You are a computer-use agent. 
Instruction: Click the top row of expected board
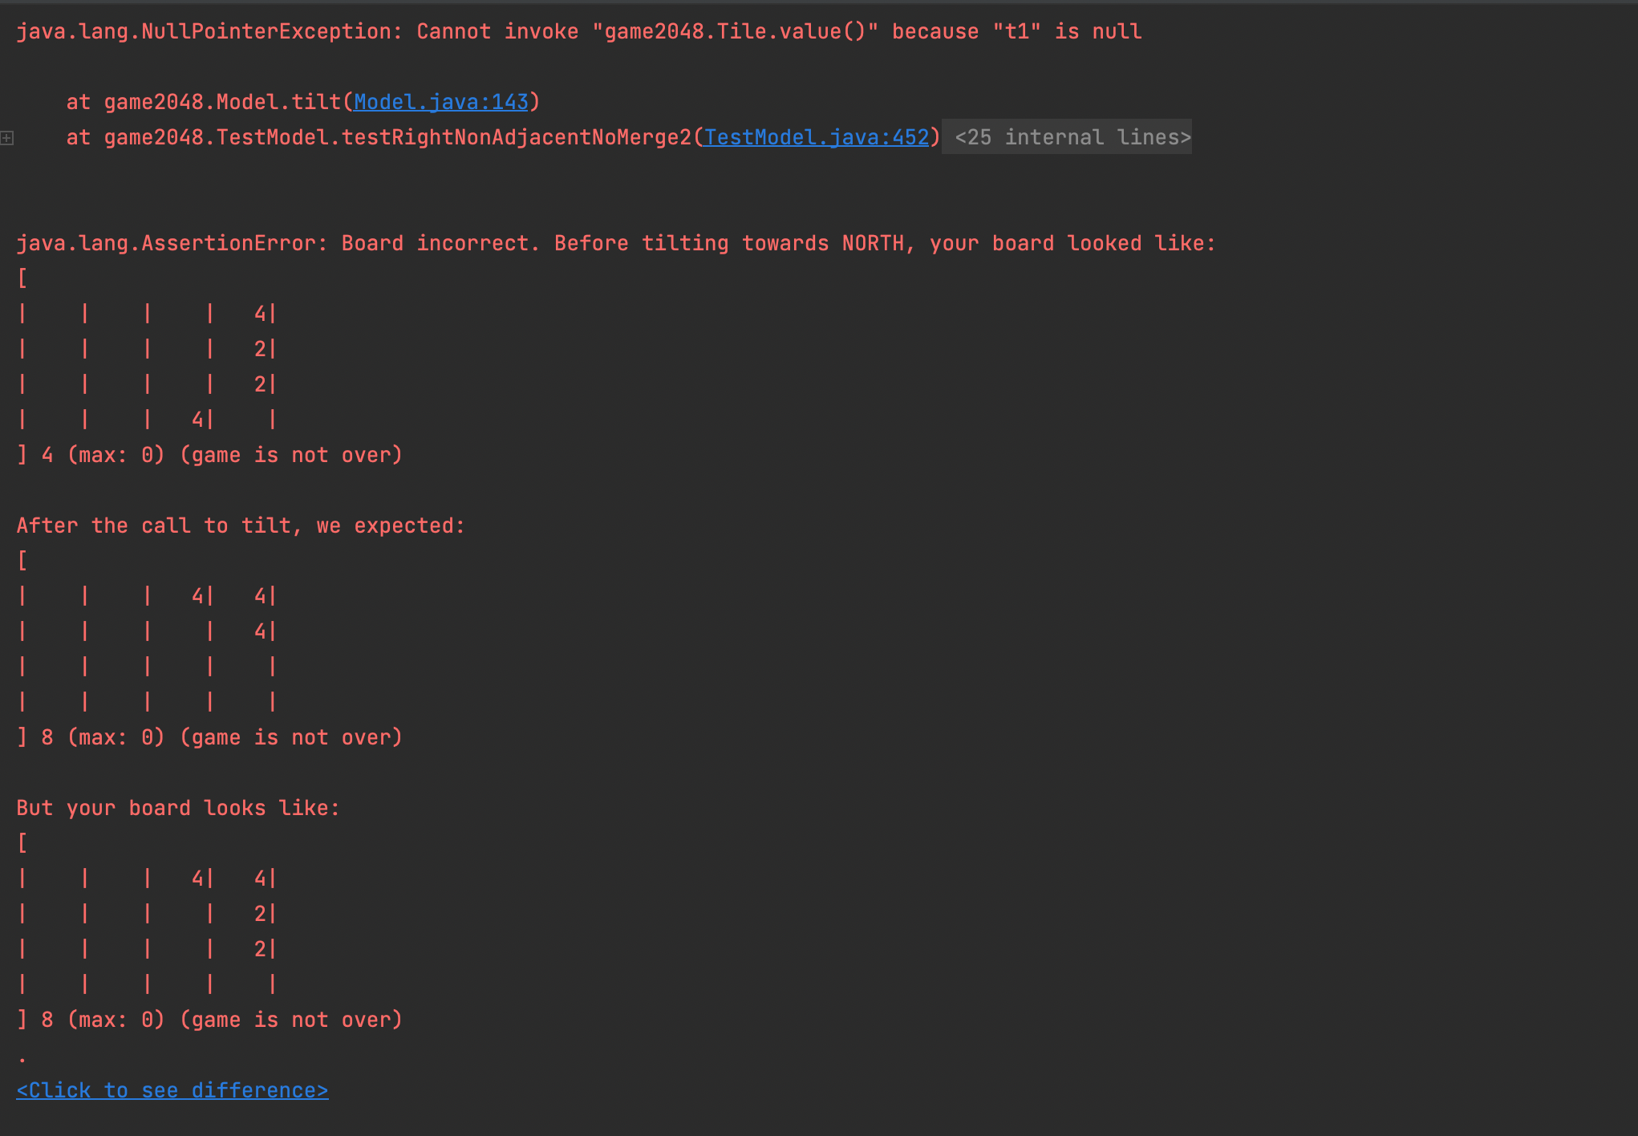pos(148,597)
